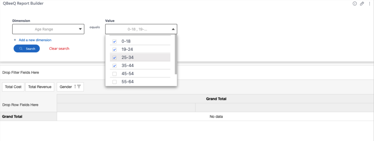Click the plus icon to add a dimension

click(x=15, y=40)
